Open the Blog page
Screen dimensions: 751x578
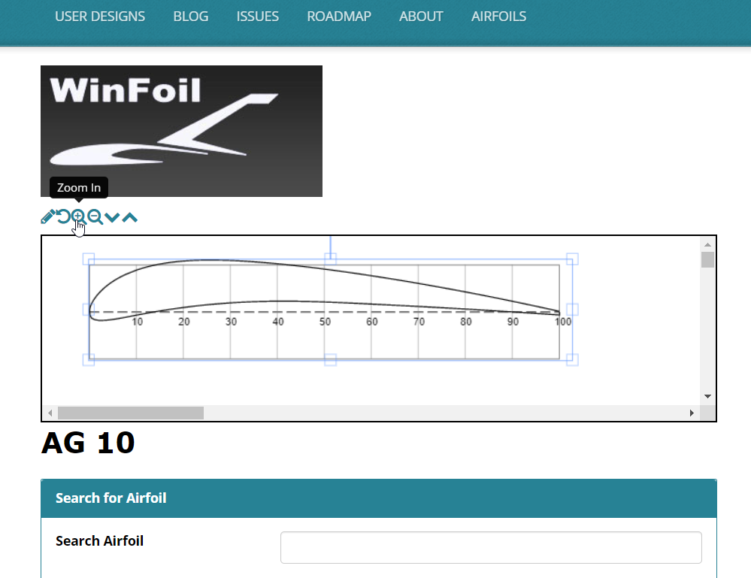(x=191, y=17)
